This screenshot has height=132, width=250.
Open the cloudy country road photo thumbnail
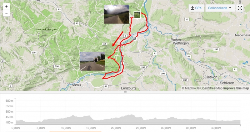pos(116,14)
